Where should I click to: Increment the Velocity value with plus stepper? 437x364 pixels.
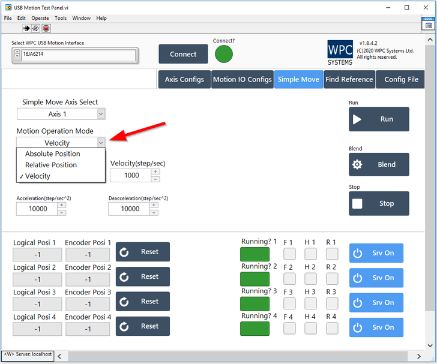click(155, 172)
